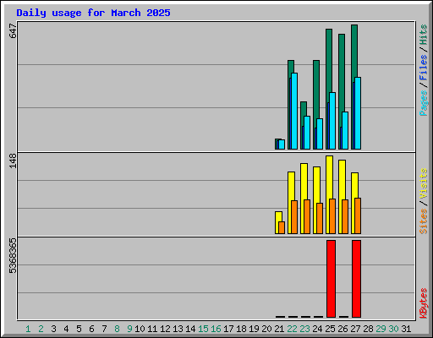The height and width of the screenshot is (338, 433).
Task: Click the Sites legend label
Action: pos(423,221)
